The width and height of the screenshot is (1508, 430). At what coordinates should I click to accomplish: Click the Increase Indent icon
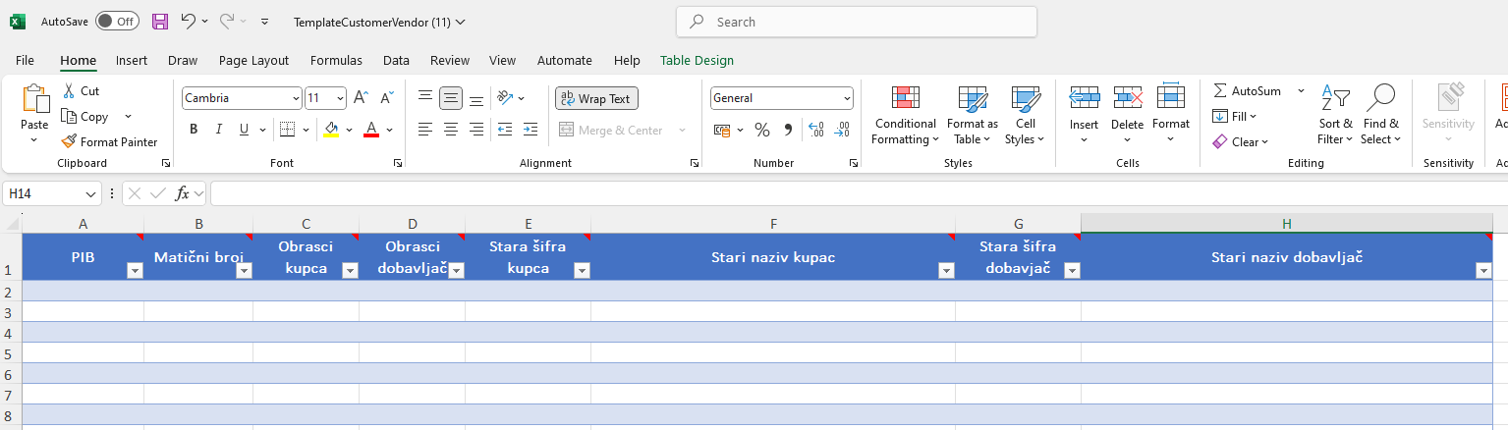(x=530, y=130)
